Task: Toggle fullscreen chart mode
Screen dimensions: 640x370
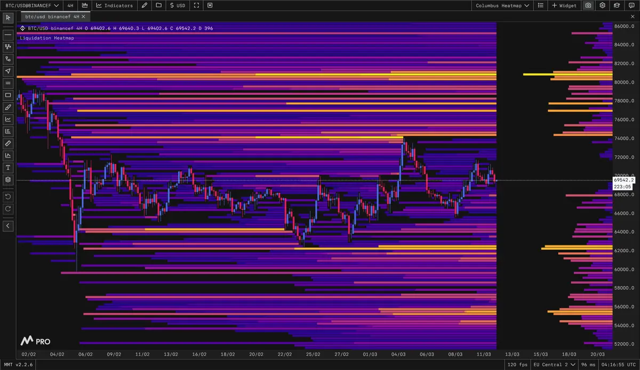Action: click(197, 5)
